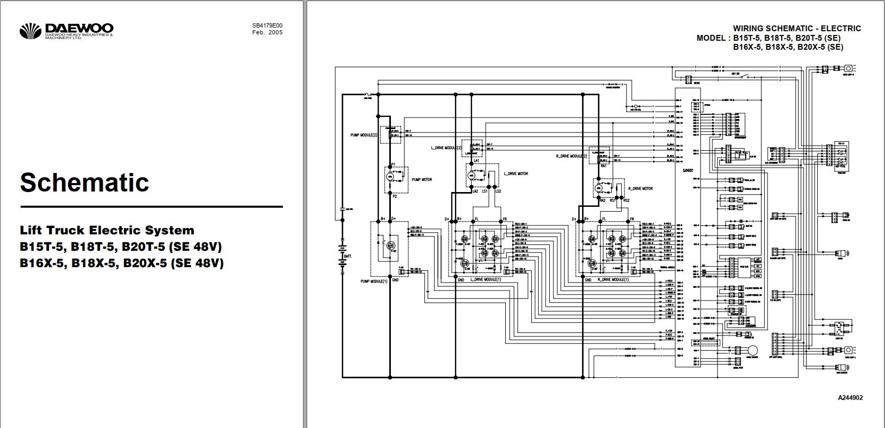The image size is (885, 428).
Task: Click the LS1 terminal label
Action: [x=485, y=191]
